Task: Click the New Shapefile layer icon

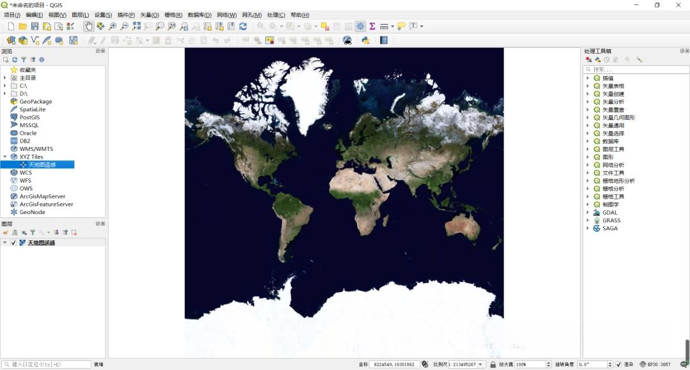Action: pos(34,40)
